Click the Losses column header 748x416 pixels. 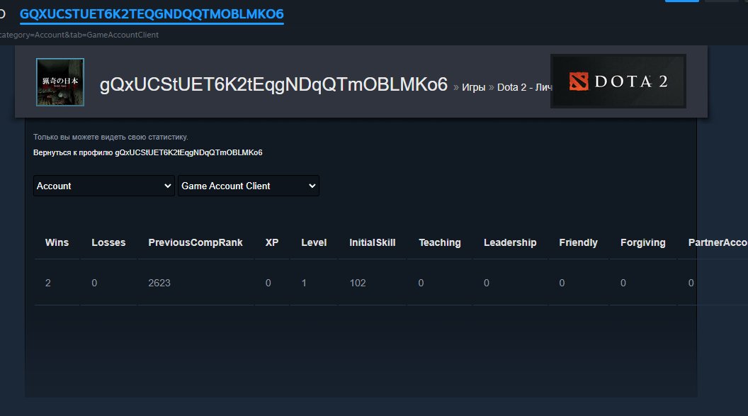[x=108, y=242]
